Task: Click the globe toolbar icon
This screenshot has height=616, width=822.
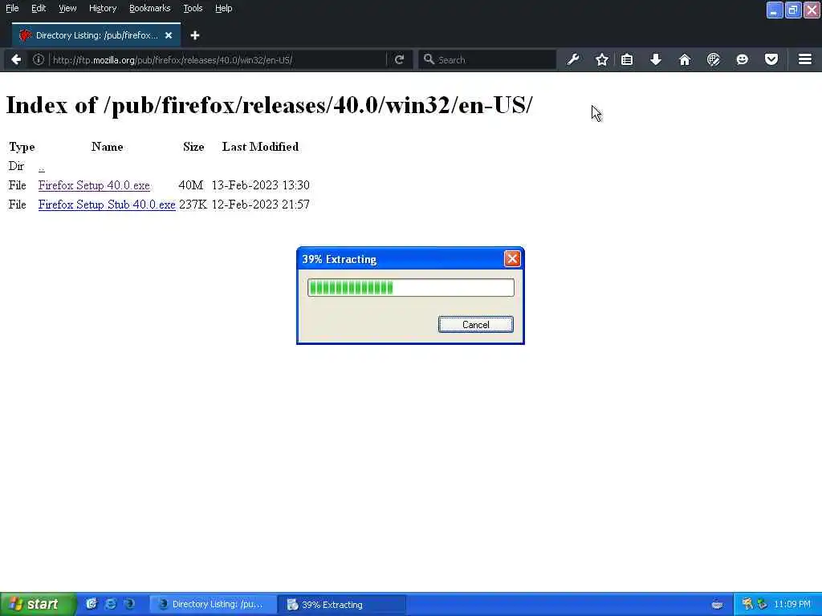Action: click(x=714, y=59)
